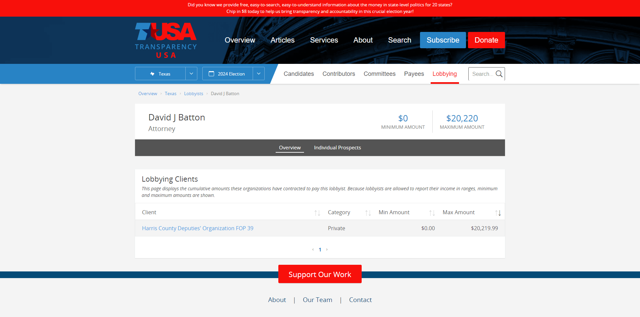
Task: Click the Max Amount column header
Action: pyautogui.click(x=459, y=212)
